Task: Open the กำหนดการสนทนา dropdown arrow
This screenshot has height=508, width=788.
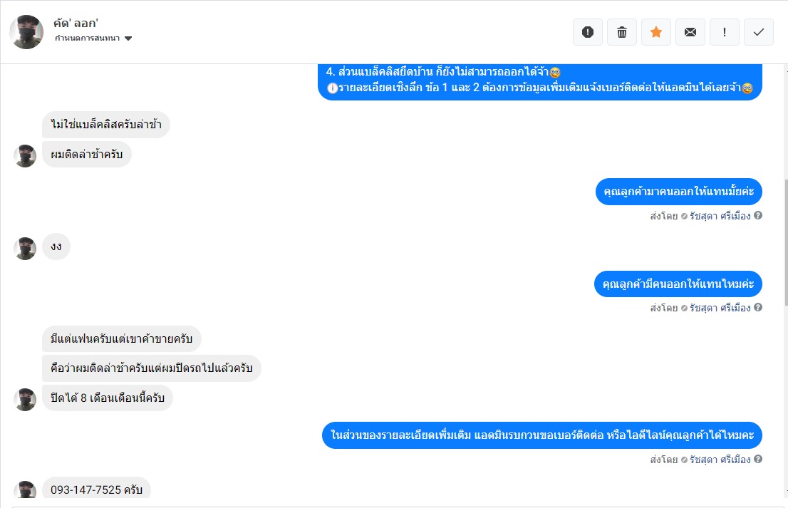Action: point(128,38)
